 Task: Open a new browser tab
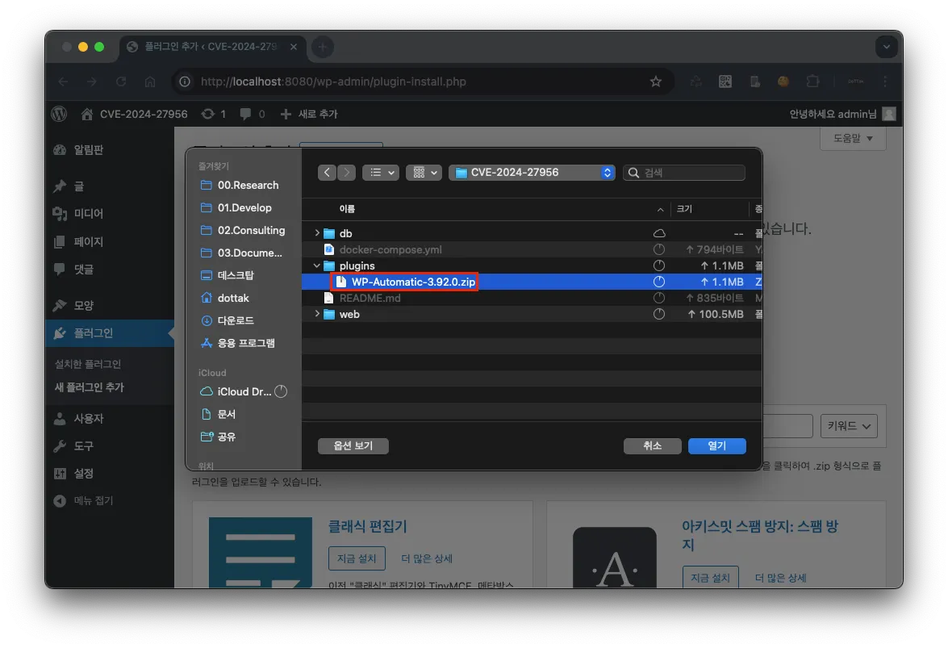322,47
